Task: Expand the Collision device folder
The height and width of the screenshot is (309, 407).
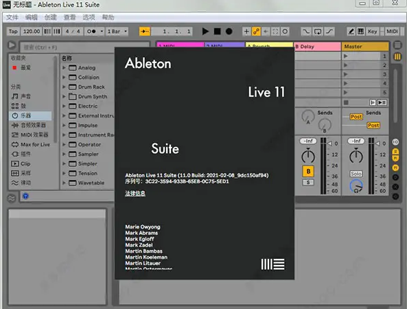Action: pos(64,78)
